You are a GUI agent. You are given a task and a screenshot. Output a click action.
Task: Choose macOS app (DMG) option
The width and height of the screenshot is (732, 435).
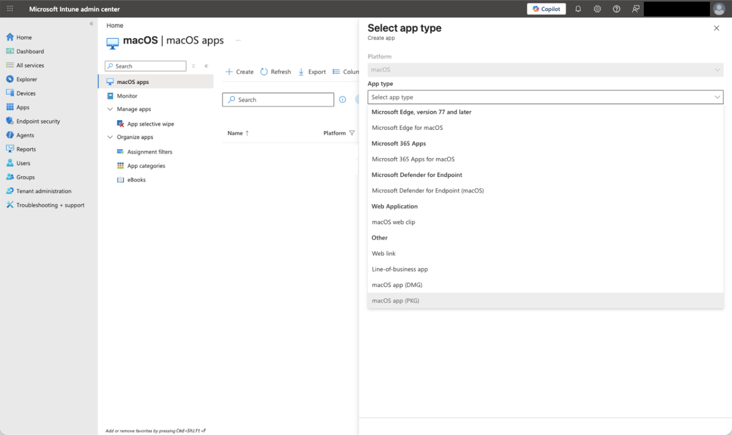[545, 285]
